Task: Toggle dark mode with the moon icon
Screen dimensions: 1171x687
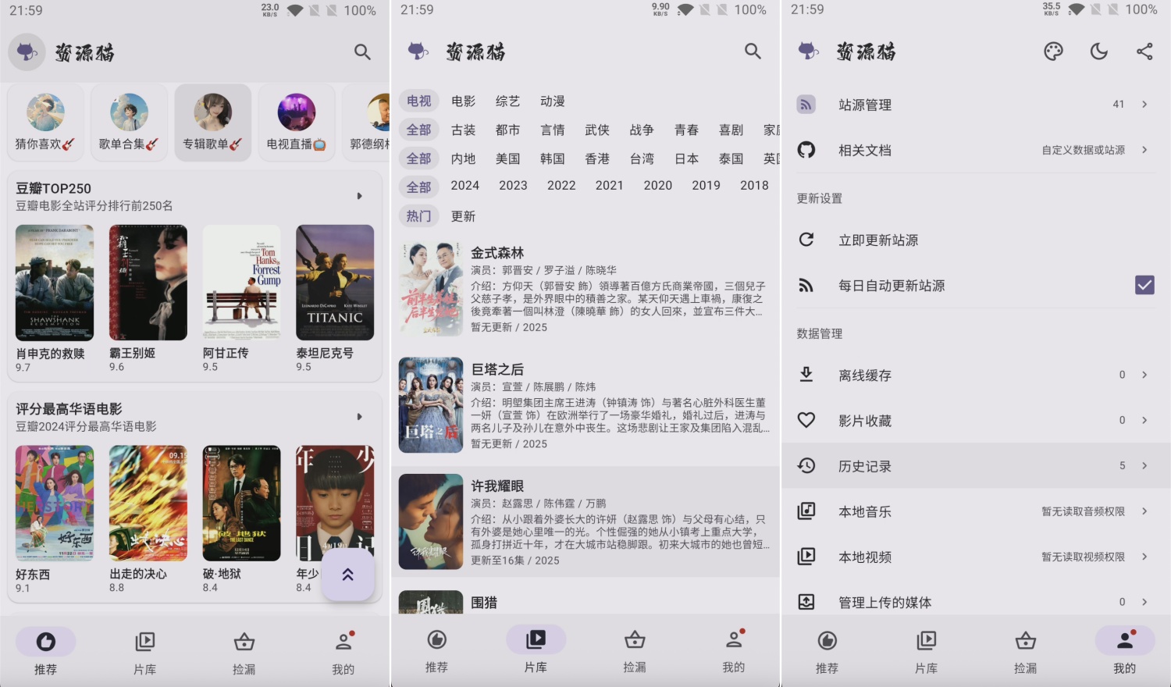Action: pyautogui.click(x=1098, y=52)
